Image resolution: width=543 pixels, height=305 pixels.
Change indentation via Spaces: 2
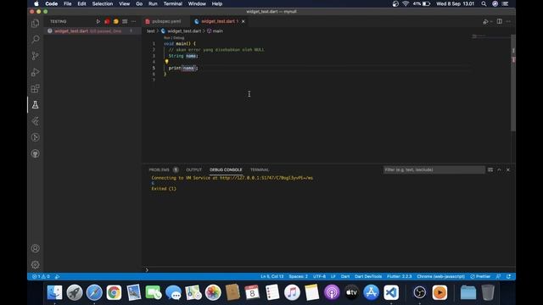tap(298, 277)
